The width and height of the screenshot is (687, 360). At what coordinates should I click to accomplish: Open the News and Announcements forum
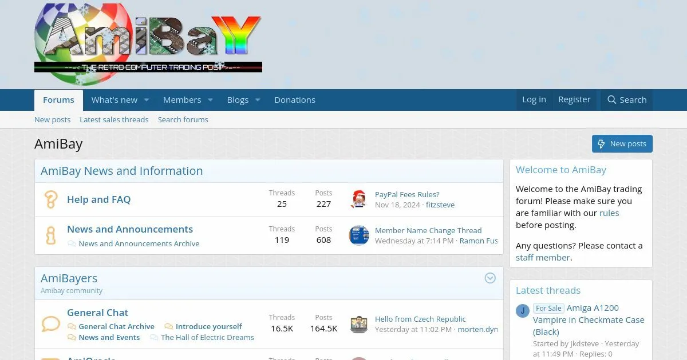130,229
